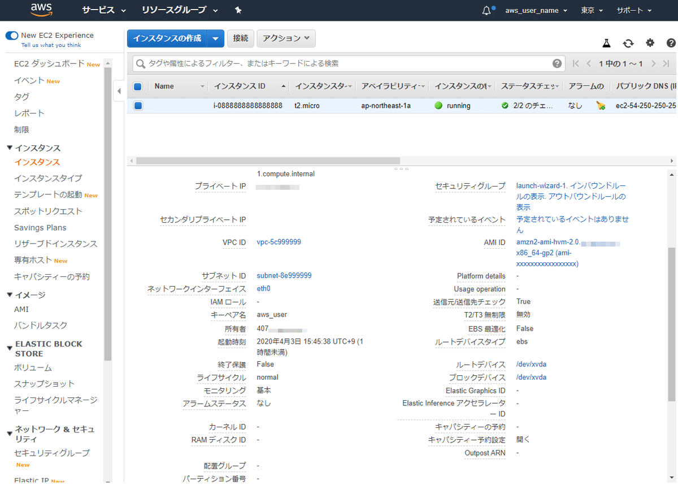Click the alarm creation icon in the row
Screen dimensions: 678x485
point(601,106)
